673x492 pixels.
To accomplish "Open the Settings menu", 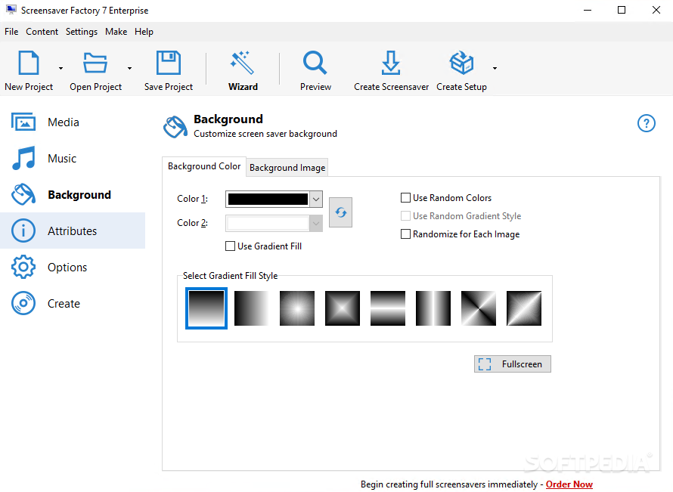I will (x=82, y=32).
